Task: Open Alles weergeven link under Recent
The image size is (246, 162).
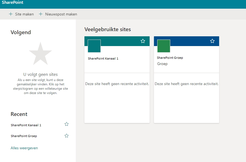Action: pyautogui.click(x=24, y=148)
